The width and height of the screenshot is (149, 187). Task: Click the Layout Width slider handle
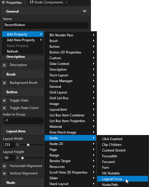tap(28, 145)
